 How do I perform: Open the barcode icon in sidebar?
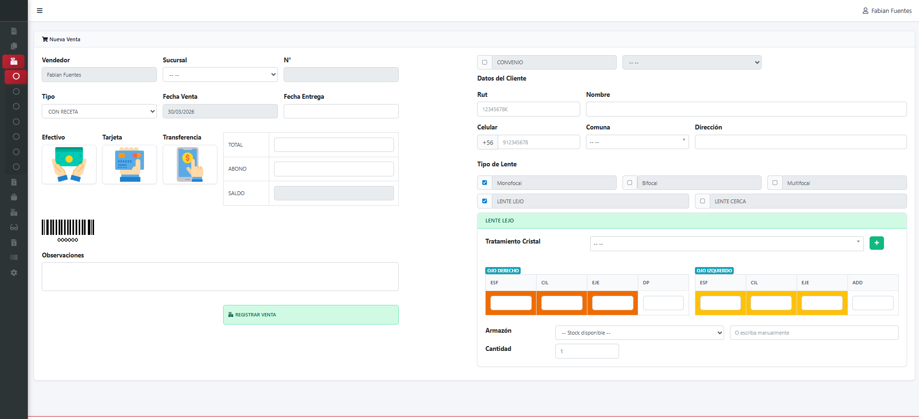point(14,257)
